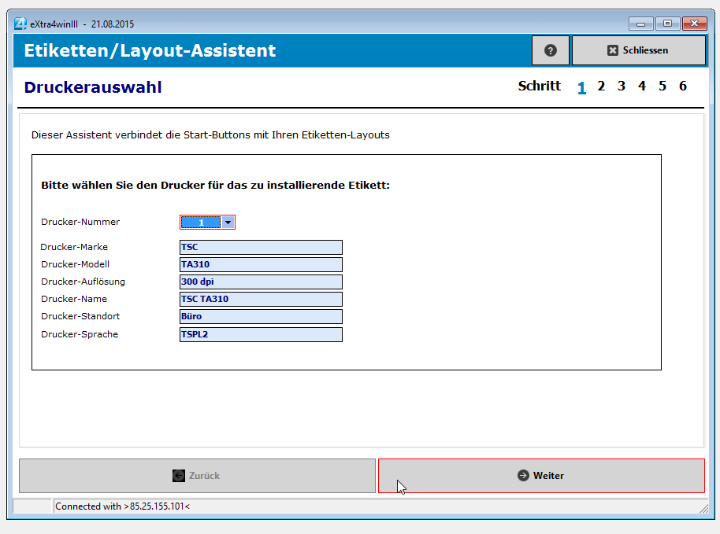Jump to wizard step 6
720x534 pixels.
[x=682, y=87]
